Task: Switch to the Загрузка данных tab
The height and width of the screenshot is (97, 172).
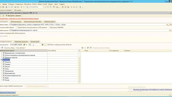Action: pos(16,22)
